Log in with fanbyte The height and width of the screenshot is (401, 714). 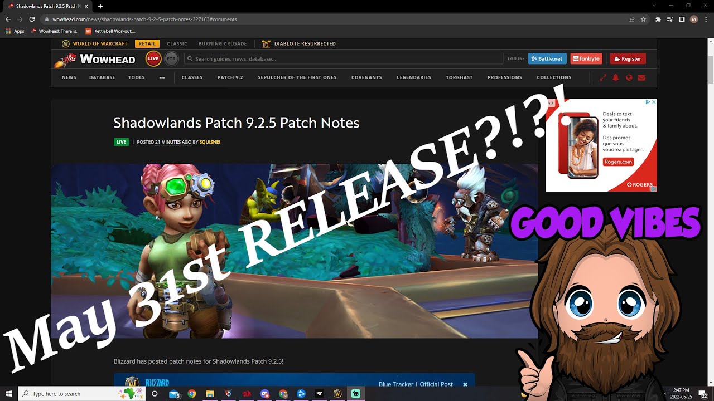pos(587,58)
